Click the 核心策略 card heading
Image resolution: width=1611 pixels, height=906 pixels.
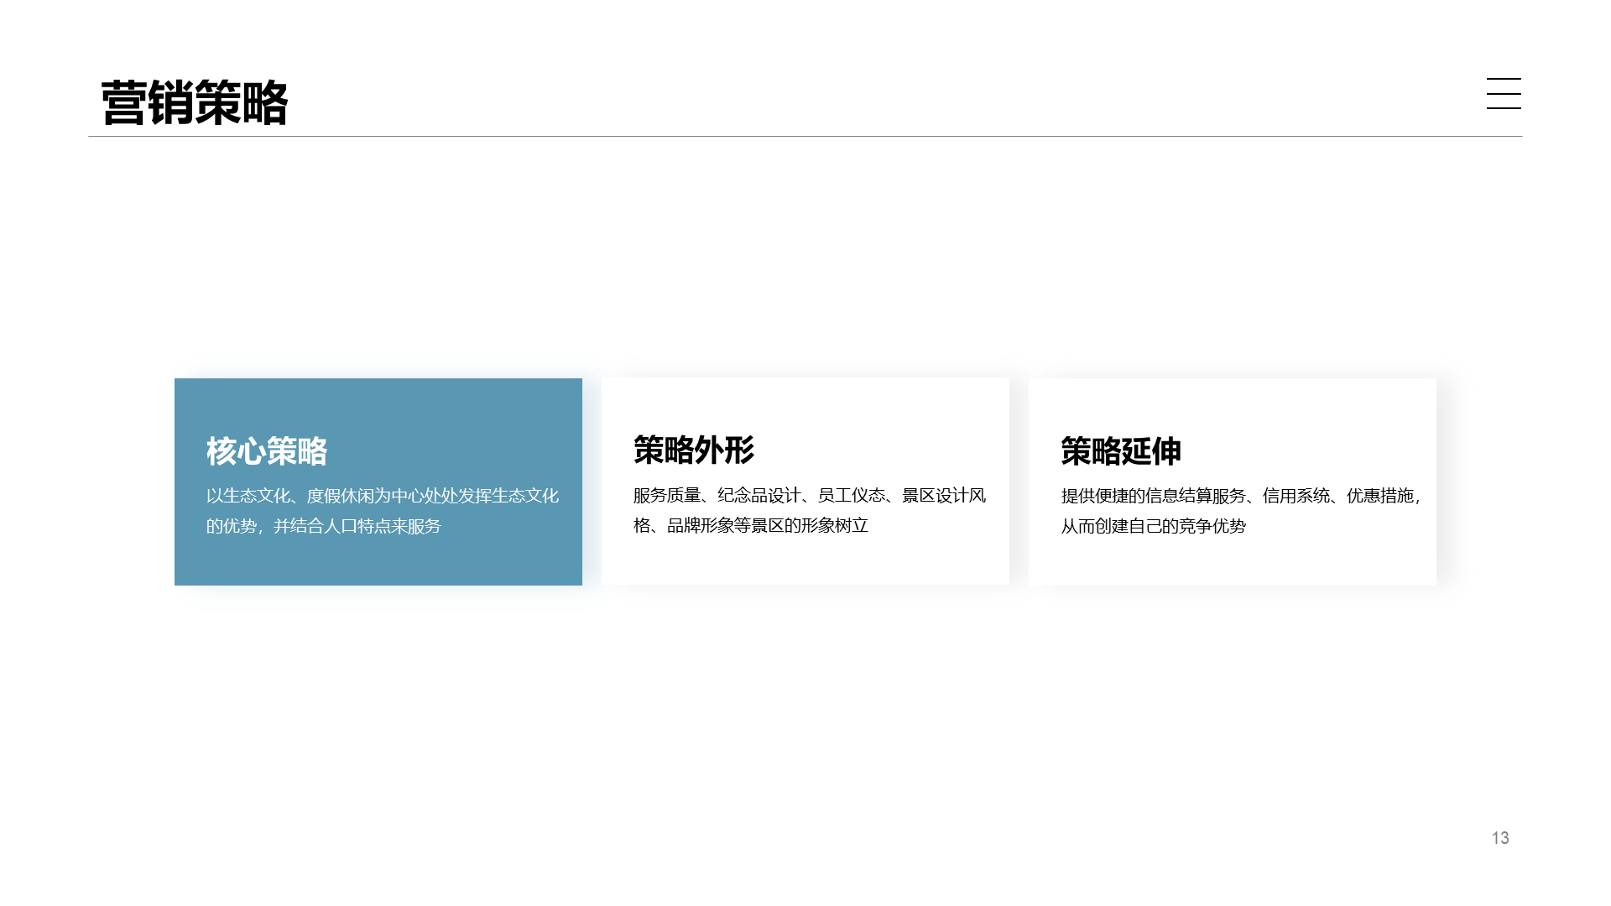tap(267, 451)
